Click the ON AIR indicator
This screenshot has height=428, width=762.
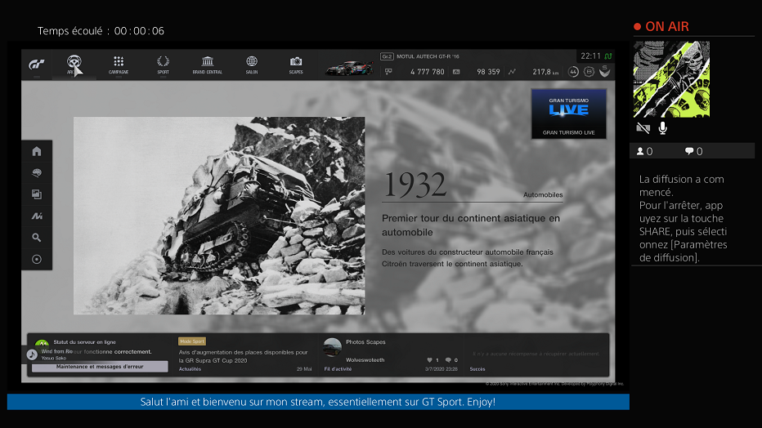(x=661, y=27)
